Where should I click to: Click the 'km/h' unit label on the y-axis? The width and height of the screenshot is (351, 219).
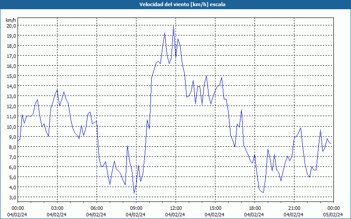click(x=11, y=20)
